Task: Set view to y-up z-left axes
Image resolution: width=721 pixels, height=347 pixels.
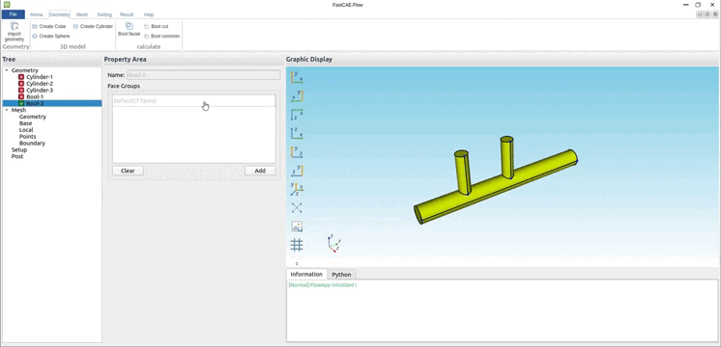Action: pos(297,171)
